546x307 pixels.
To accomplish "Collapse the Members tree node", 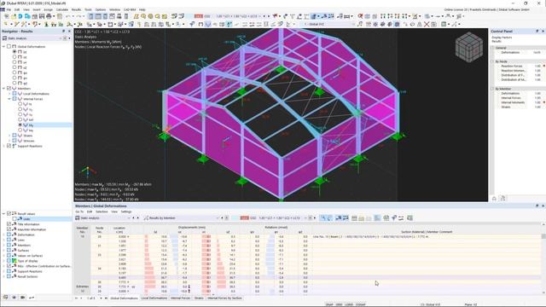I will click(x=3, y=89).
